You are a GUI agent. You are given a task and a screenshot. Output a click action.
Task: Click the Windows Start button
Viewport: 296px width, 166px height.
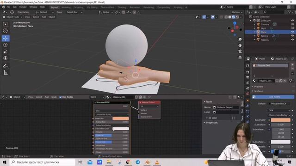click(5, 162)
